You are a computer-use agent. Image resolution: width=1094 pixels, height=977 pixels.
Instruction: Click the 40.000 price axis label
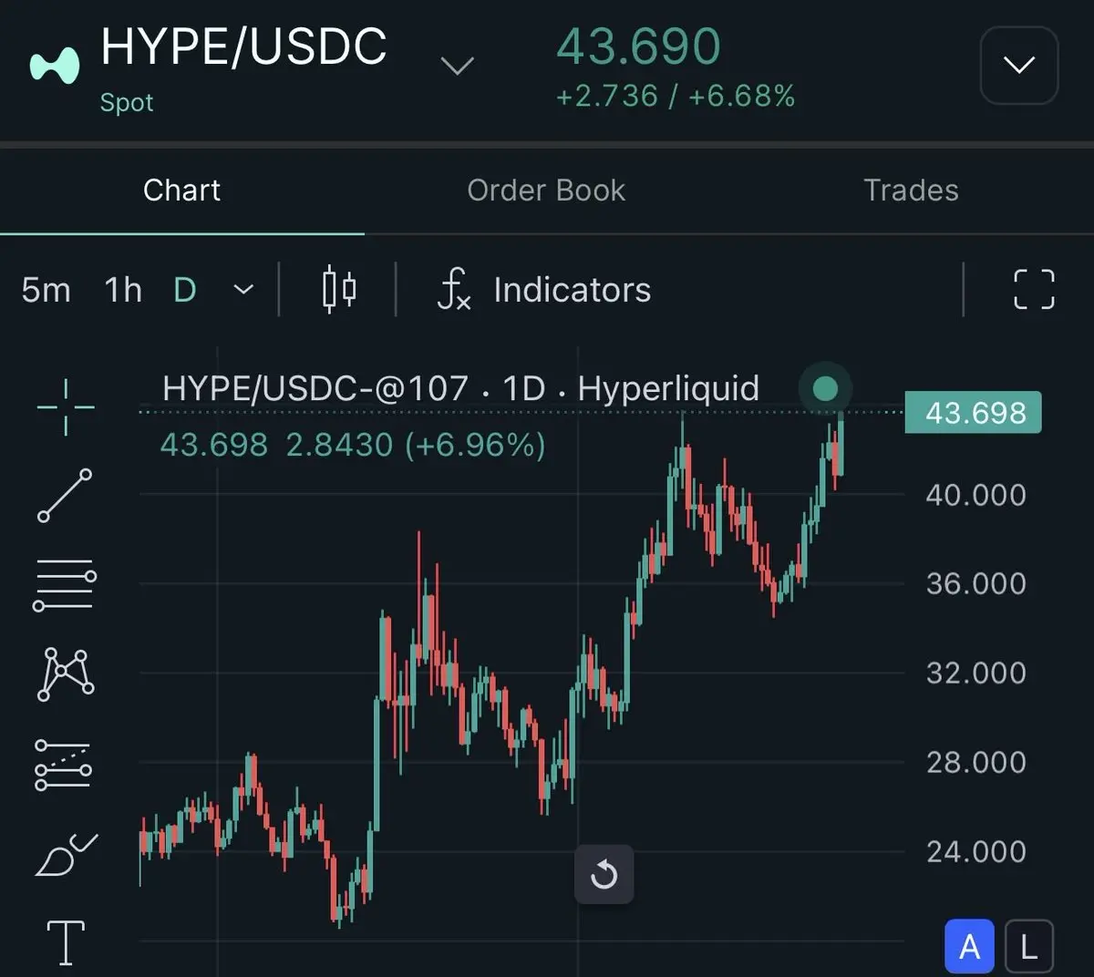[975, 495]
